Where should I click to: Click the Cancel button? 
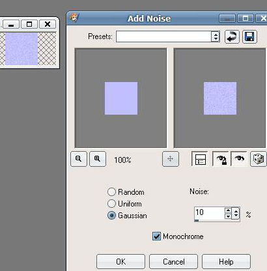tap(174, 262)
